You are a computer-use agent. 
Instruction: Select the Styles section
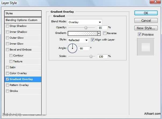click(x=23, y=13)
